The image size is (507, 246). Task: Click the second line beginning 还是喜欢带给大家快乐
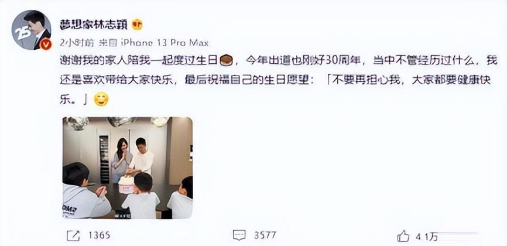[x=276, y=81]
